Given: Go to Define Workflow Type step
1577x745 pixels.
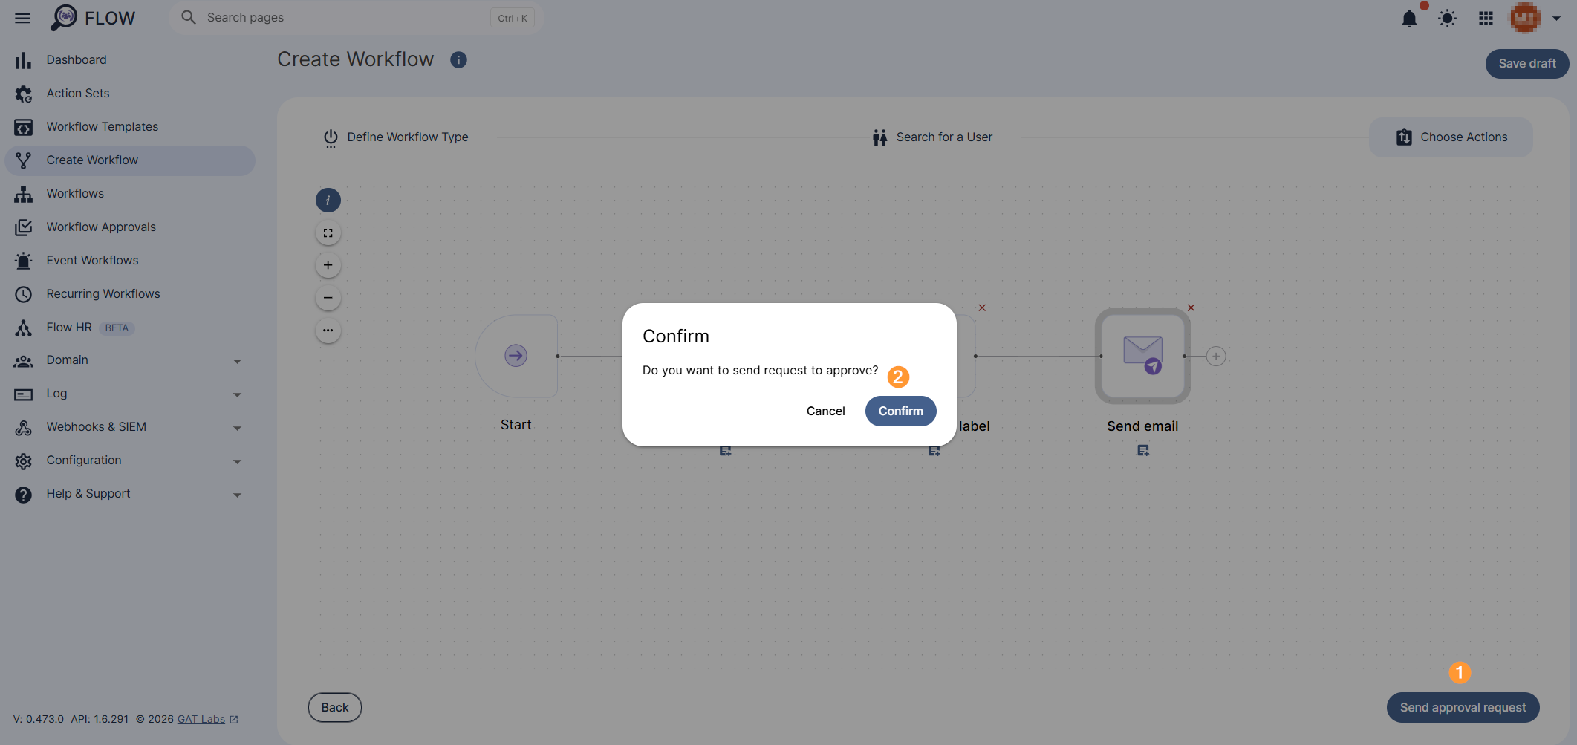Looking at the screenshot, I should (396, 137).
